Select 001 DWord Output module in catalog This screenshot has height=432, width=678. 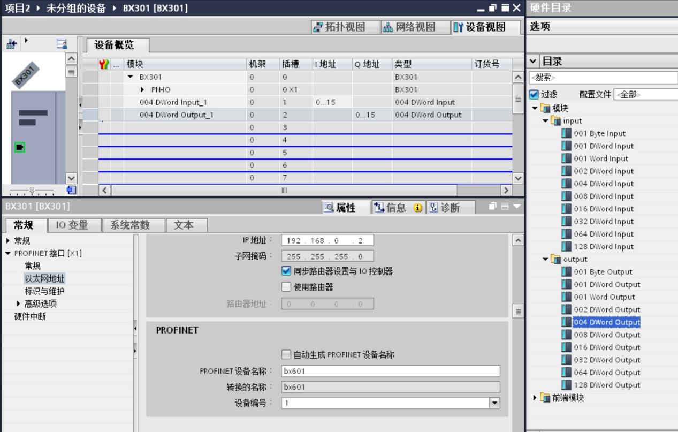(606, 284)
